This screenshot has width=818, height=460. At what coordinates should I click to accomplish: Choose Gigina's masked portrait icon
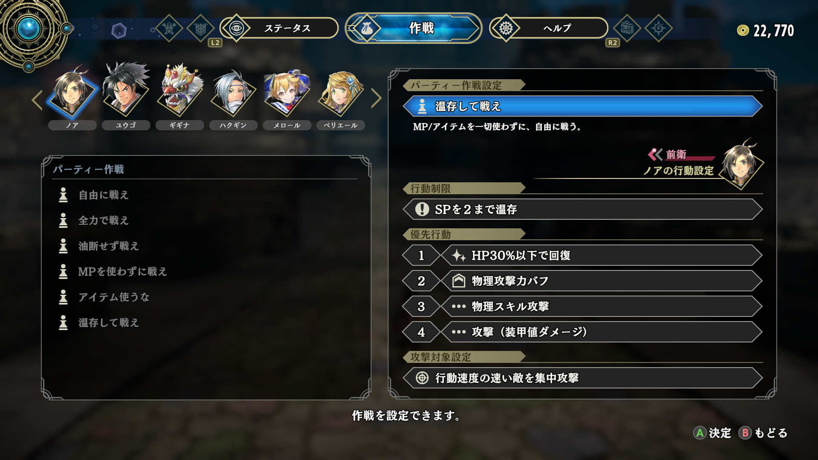[x=180, y=90]
